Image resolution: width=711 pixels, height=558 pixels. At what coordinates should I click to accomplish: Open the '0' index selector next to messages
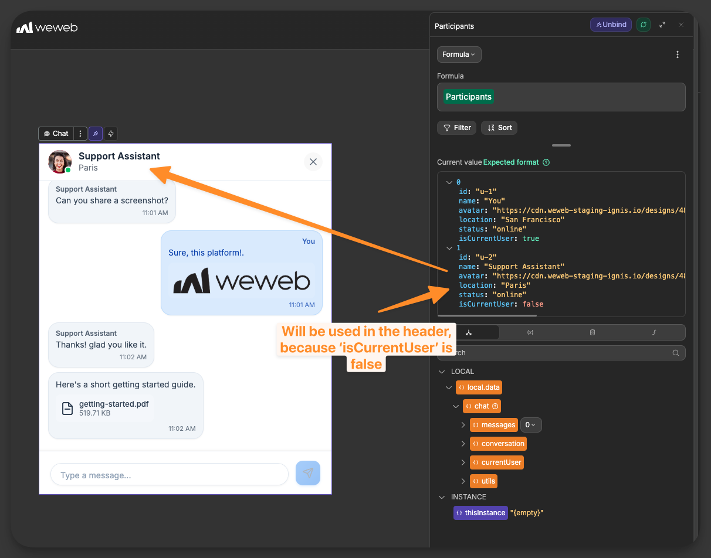(530, 424)
